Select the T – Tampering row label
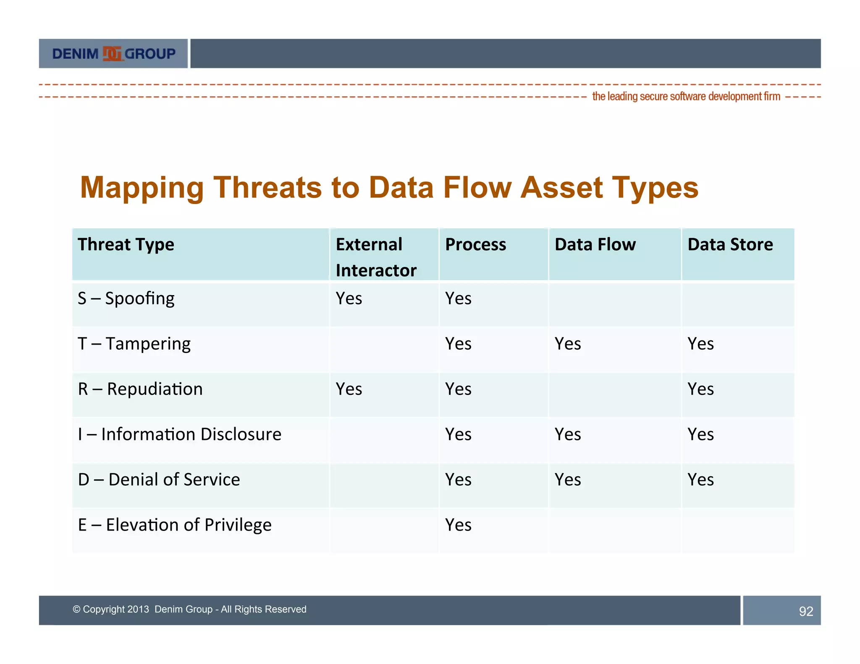The image size is (860, 664). tap(134, 344)
